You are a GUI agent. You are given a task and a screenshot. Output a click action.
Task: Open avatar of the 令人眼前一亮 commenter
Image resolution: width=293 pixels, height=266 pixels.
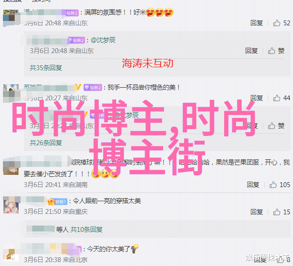[11, 205]
